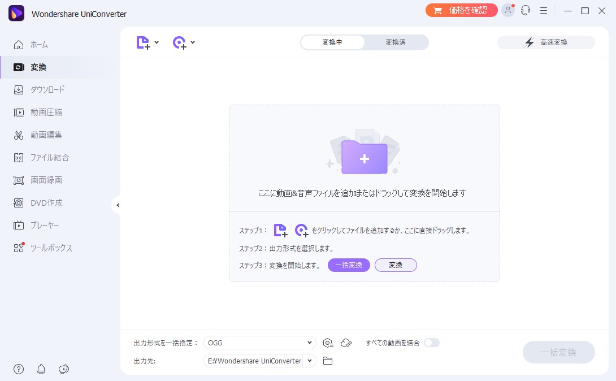616x381 pixels.
Task: Click the add from device icon in toolbar
Action: point(179,42)
